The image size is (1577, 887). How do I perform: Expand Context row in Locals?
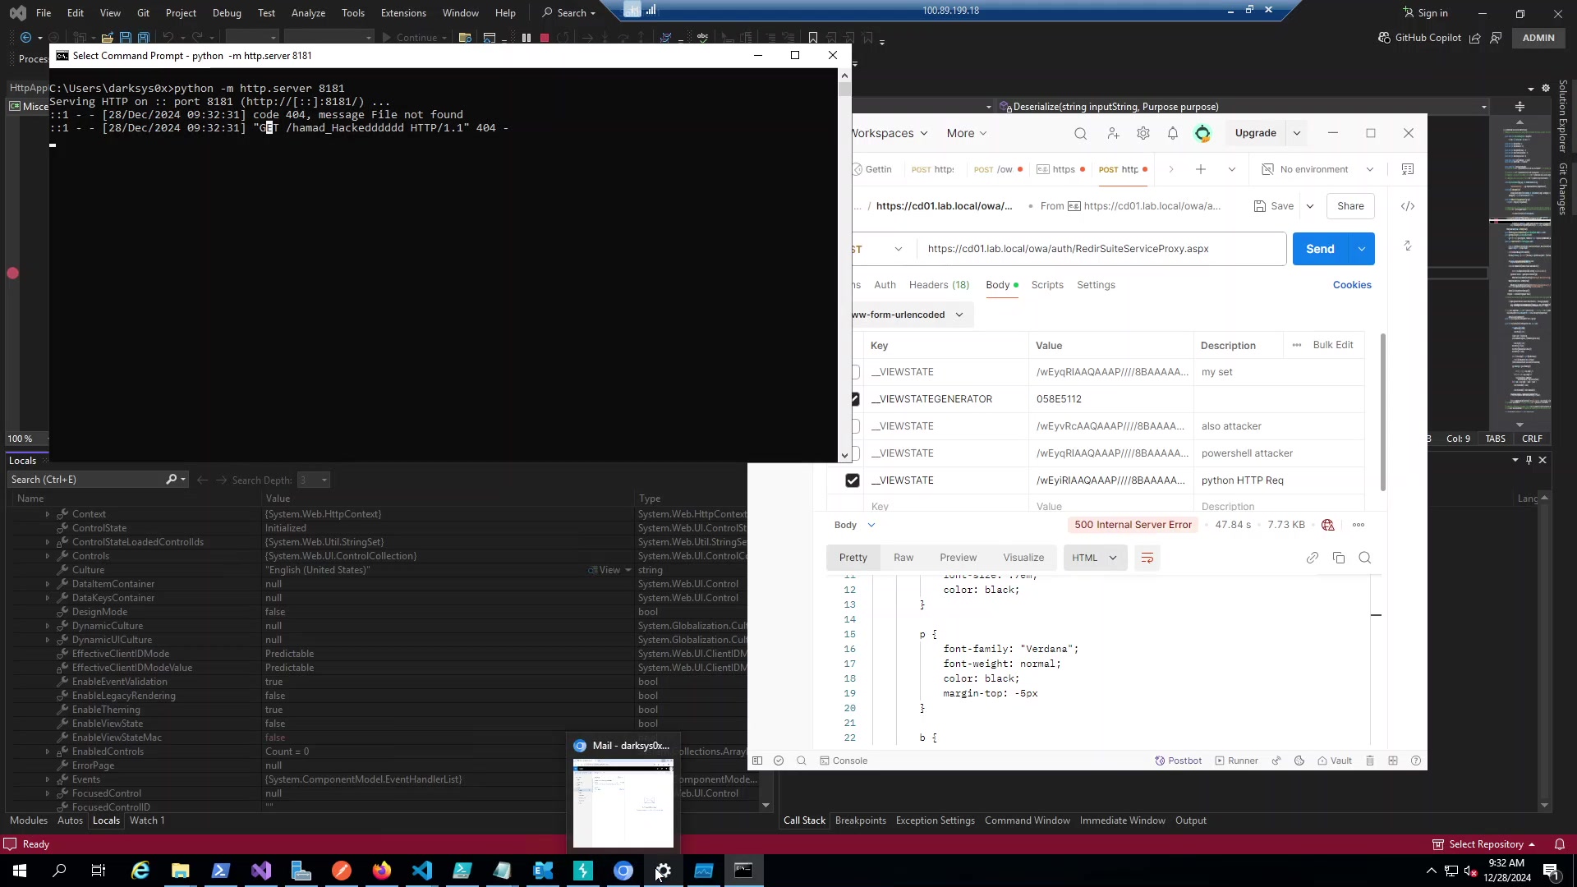click(47, 514)
